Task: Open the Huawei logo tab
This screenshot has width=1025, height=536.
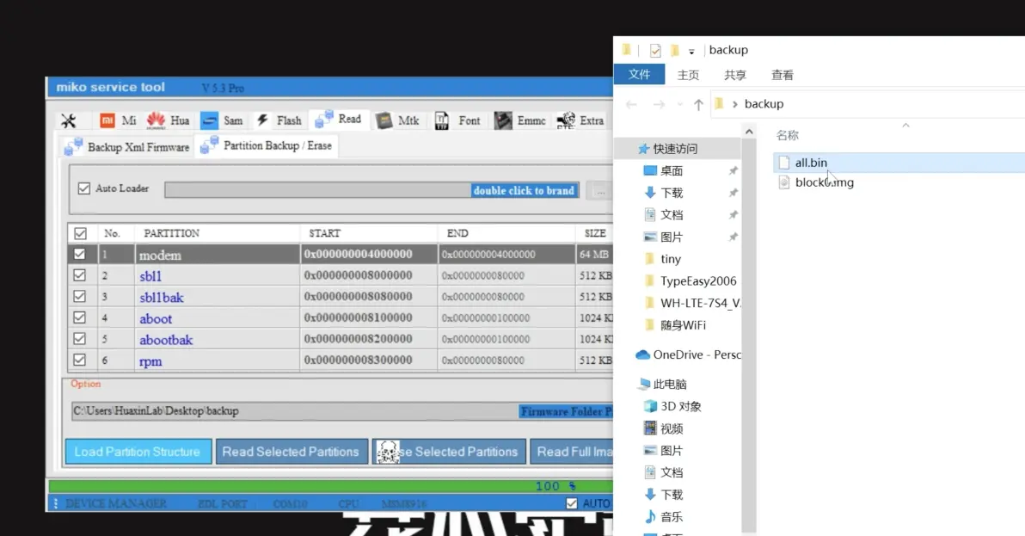Action: (x=156, y=120)
